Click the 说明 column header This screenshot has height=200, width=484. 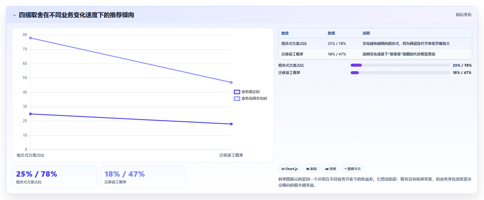click(366, 33)
